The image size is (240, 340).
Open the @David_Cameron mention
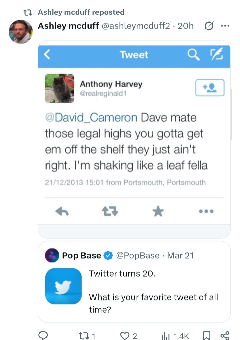[x=91, y=118]
